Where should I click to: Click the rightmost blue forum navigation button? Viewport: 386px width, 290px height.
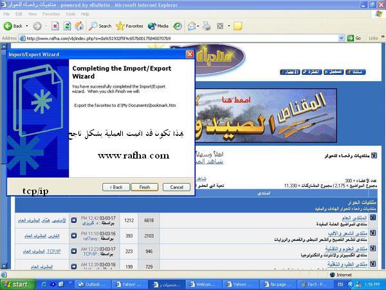point(356,72)
